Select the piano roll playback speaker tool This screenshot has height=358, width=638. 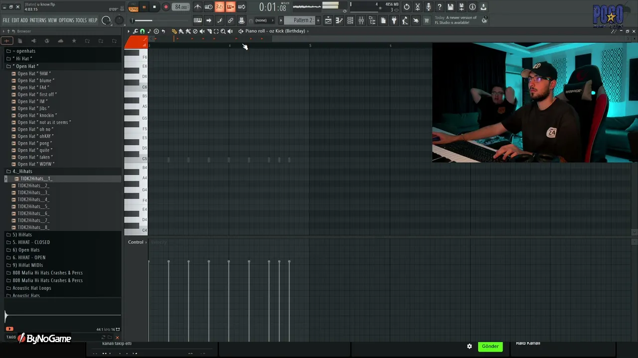[x=230, y=31]
